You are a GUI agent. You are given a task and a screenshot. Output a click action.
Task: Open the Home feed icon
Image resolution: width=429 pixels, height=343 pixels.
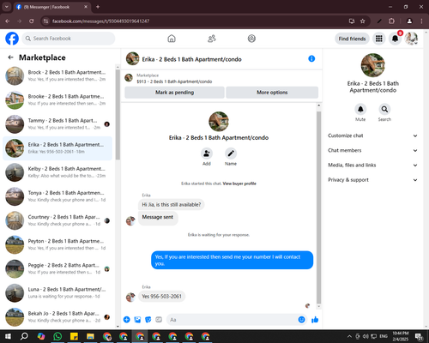[x=172, y=39]
